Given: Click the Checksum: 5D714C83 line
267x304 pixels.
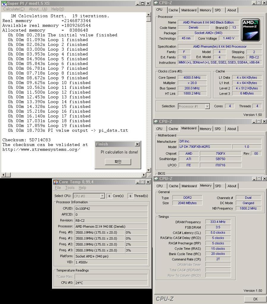Looking at the screenshot, I should tap(26, 140).
